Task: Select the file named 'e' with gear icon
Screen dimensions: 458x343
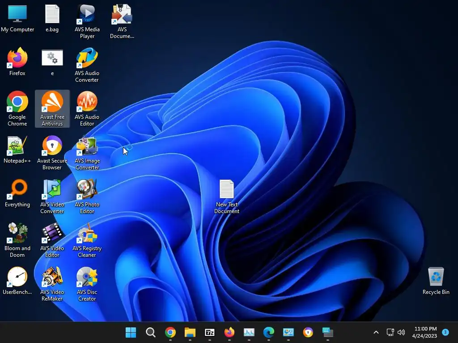Action: (52, 62)
